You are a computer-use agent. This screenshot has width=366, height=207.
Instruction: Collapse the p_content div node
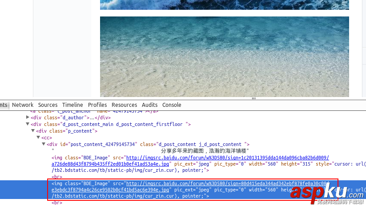(x=33, y=131)
